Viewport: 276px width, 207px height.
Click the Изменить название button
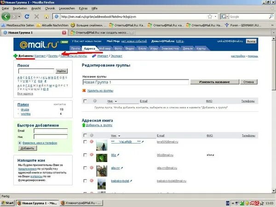pyautogui.click(x=214, y=82)
